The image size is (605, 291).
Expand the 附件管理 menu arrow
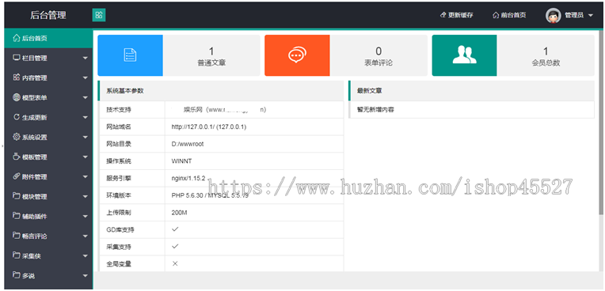[86, 177]
